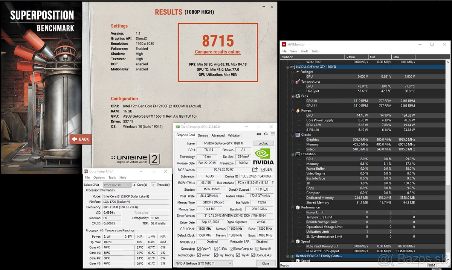Switch to the Sensors tab in GPU-Z
Image resolution: width=452 pixels, height=270 pixels.
pyautogui.click(x=203, y=135)
